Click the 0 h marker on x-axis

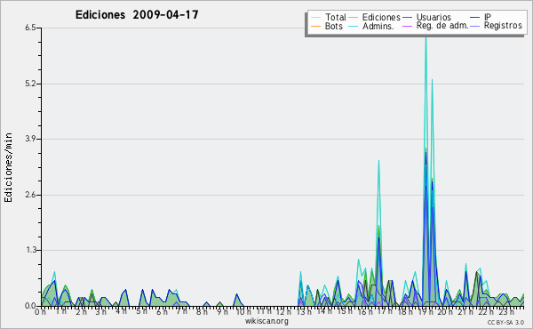point(41,312)
